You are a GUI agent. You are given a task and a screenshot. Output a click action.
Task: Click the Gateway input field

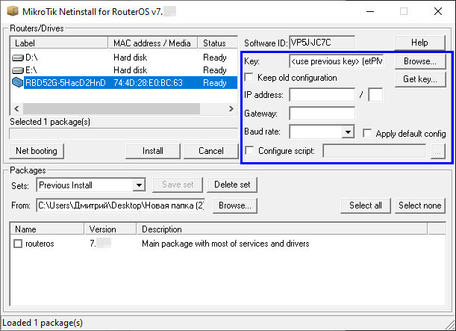click(x=322, y=114)
